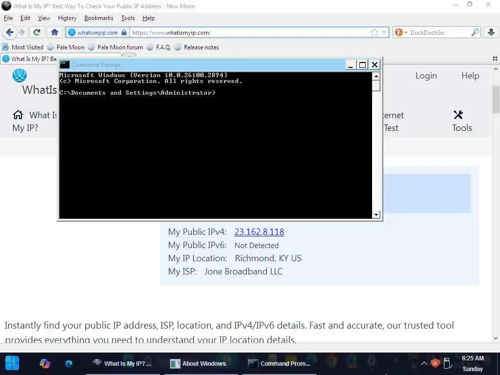Click the list-all-tabs grid icon
Image resolution: width=500 pixels, height=375 pixels.
pyautogui.click(x=495, y=59)
